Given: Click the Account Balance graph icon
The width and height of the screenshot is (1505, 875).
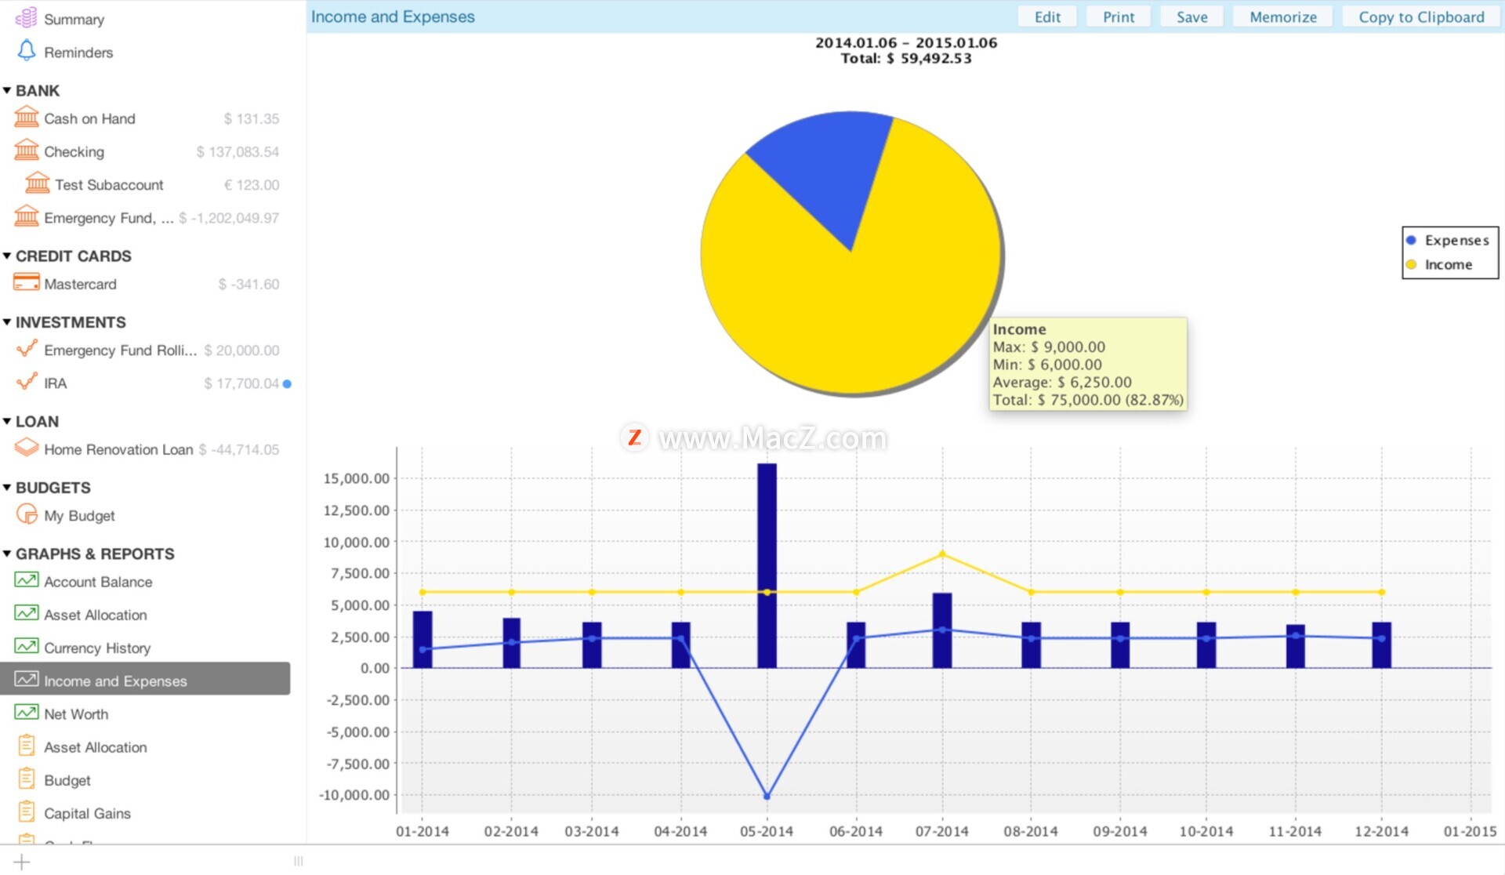Looking at the screenshot, I should (27, 580).
